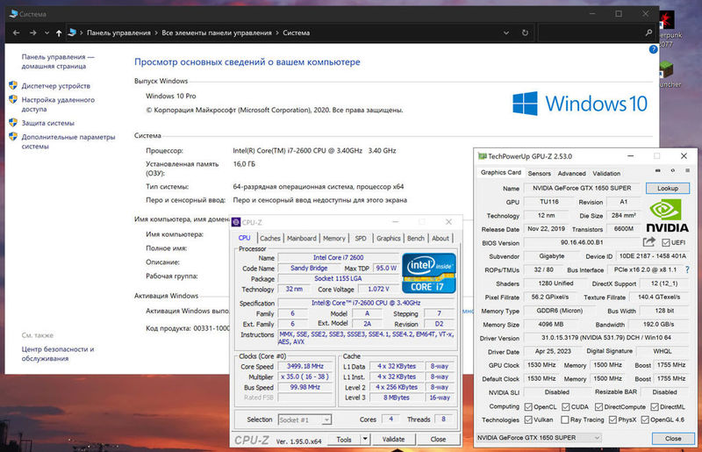This screenshot has height=452, width=702.
Task: Open the Socket #1 selection dropdown in CPU-Z
Action: 326,420
